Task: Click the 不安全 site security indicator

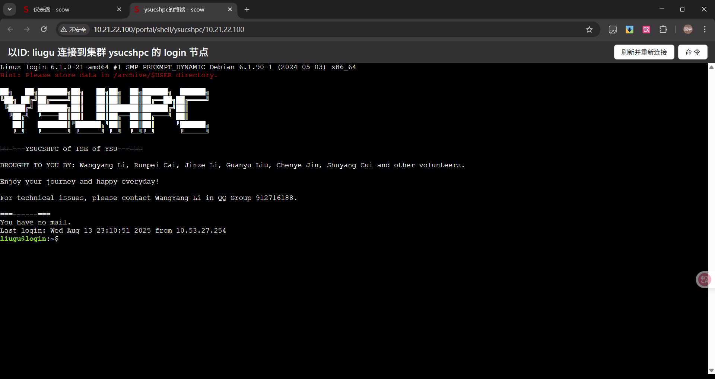Action: pos(74,29)
